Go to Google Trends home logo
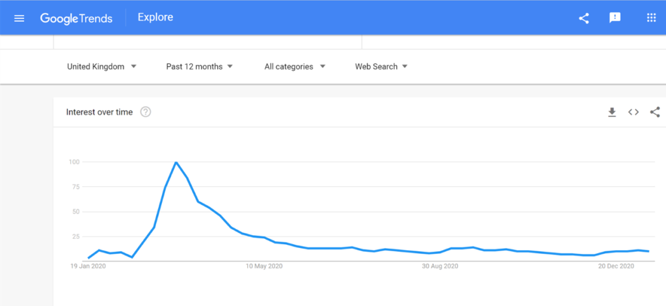 (x=77, y=18)
